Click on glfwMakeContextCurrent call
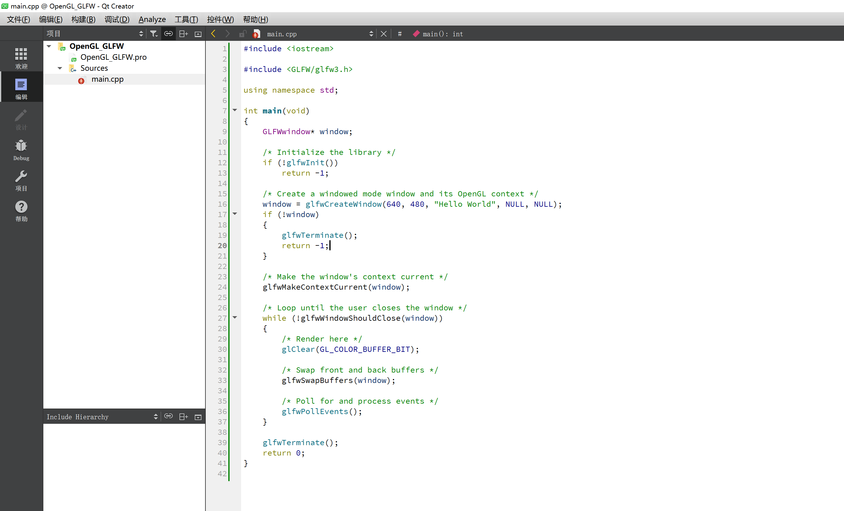 coord(315,287)
